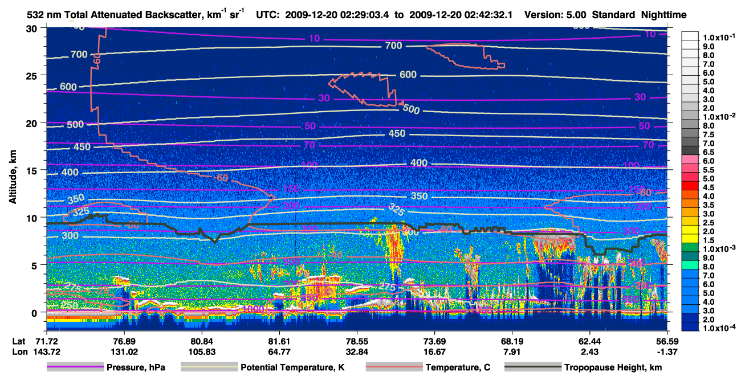The image size is (741, 380).
Task: Click the 15 km altitude tick label
Action: (32, 170)
